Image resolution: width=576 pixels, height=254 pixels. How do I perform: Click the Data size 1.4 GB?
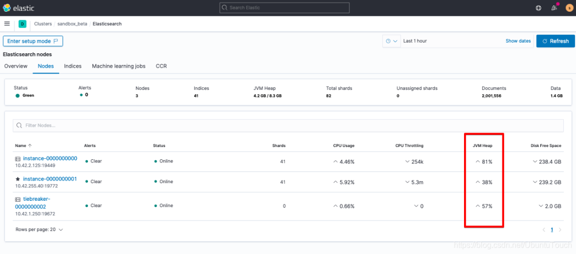pos(556,95)
